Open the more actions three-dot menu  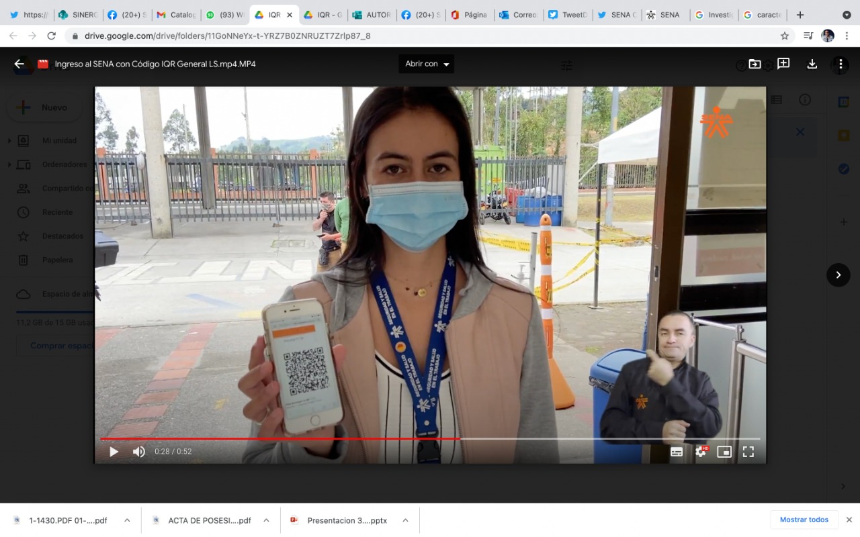[841, 64]
